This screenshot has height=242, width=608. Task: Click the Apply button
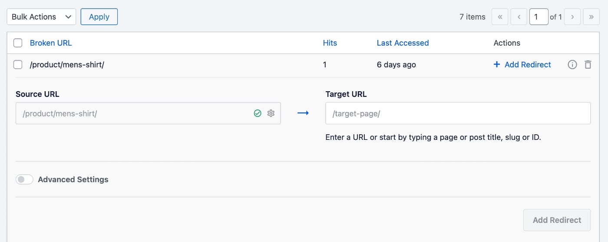(99, 17)
